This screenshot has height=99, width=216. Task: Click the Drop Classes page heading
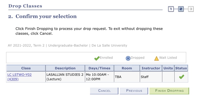click(25, 6)
